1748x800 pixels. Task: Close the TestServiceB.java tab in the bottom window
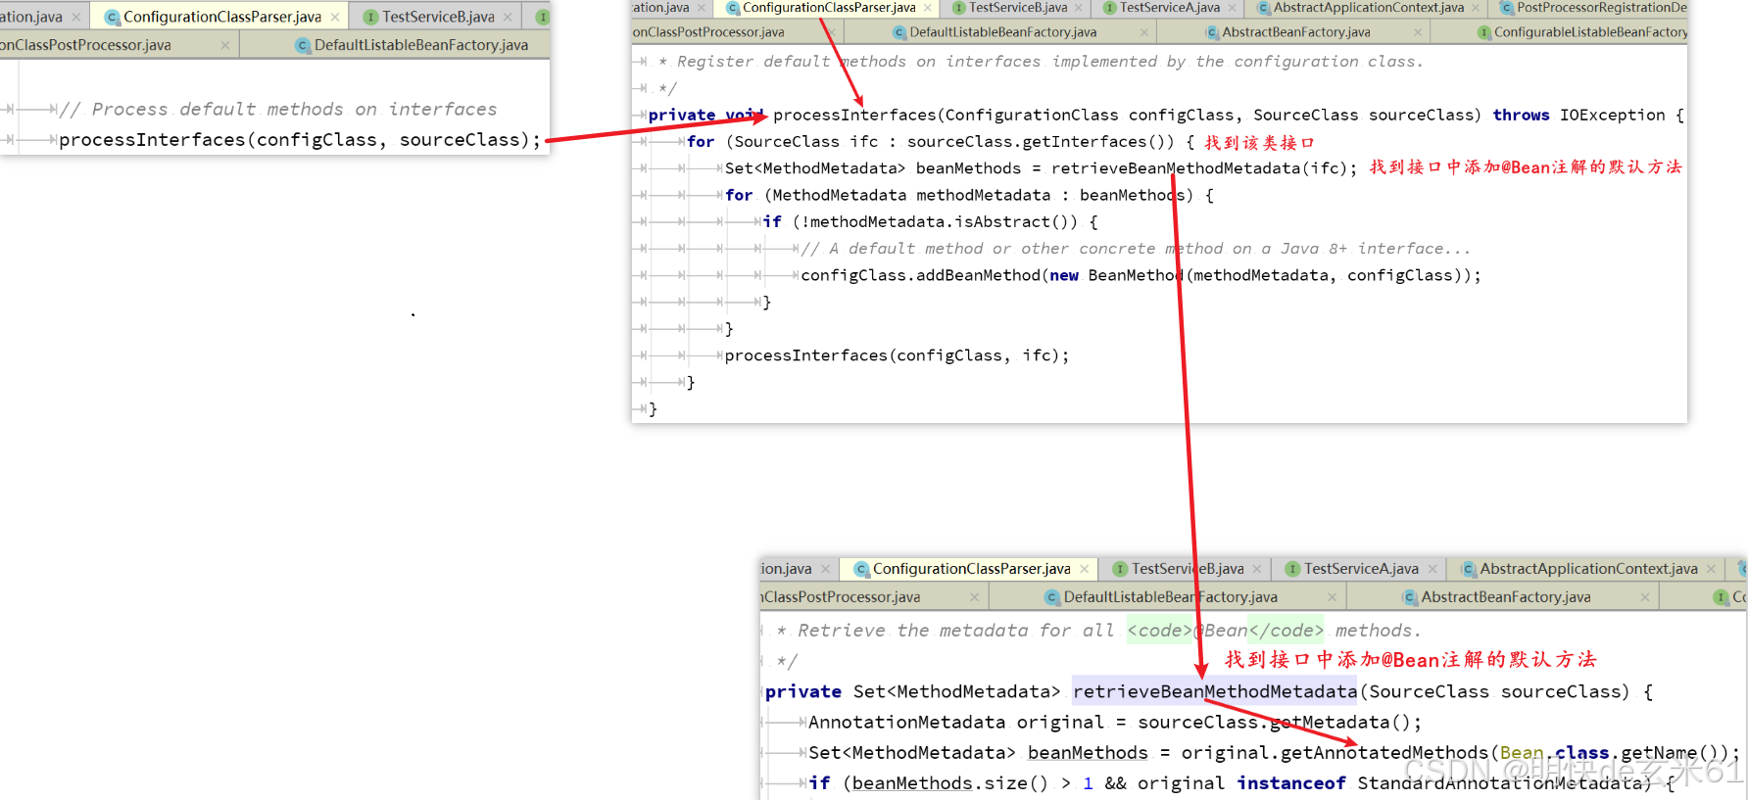tap(1257, 569)
